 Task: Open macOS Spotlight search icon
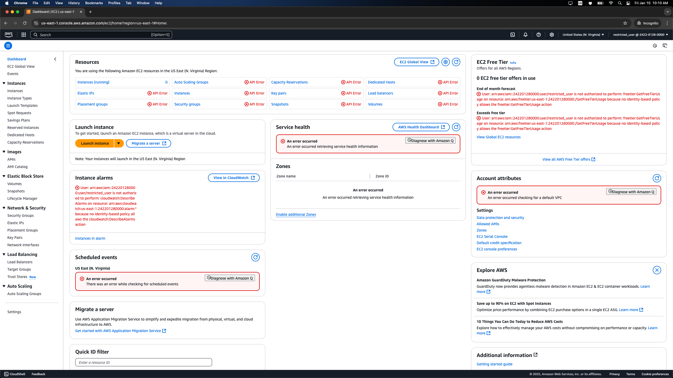pyautogui.click(x=620, y=3)
